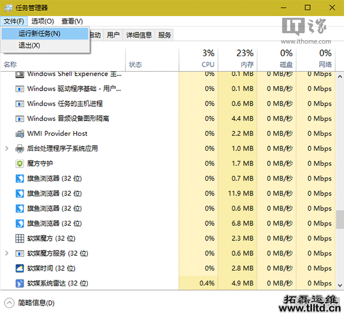The height and width of the screenshot is (316, 344).
Task: Click the 软媒魔方 grid icon
Action: coord(19,239)
